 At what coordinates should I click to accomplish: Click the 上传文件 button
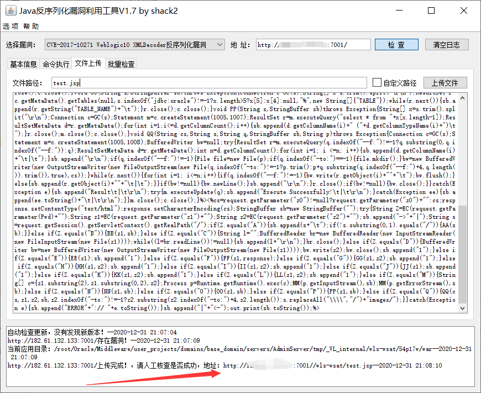(x=445, y=83)
